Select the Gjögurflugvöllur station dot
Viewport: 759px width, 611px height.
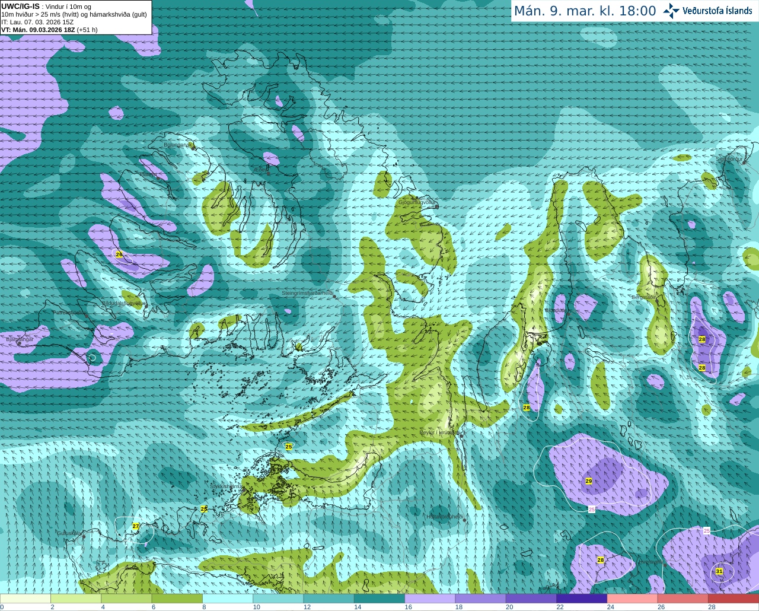pyautogui.click(x=436, y=206)
